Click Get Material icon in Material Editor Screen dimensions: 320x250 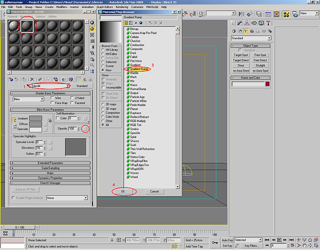click(11, 80)
